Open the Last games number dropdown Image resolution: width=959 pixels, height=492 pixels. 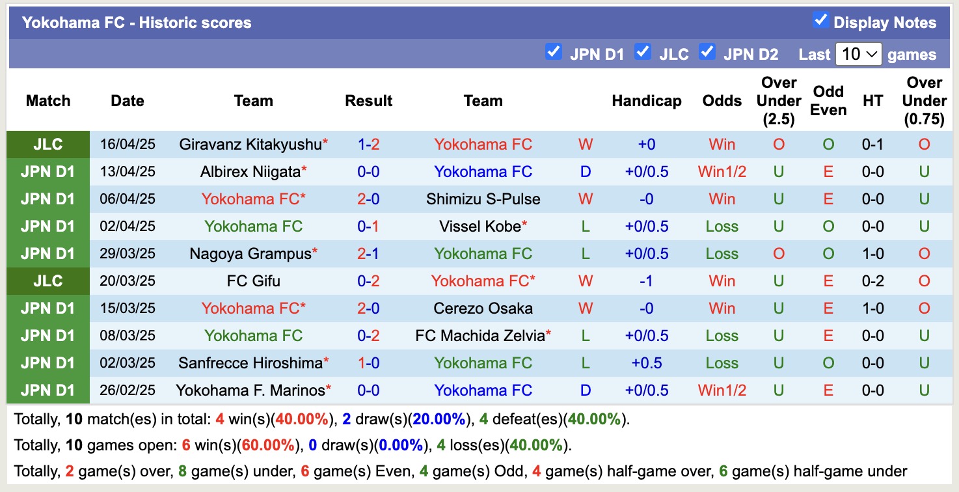pos(858,54)
